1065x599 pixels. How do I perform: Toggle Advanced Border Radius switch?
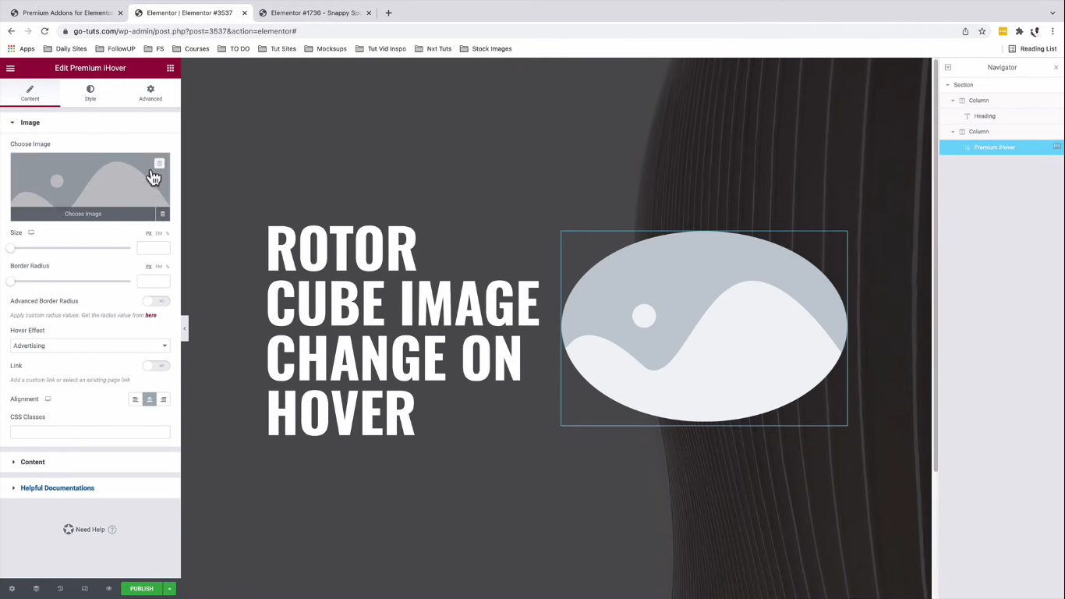tap(156, 301)
